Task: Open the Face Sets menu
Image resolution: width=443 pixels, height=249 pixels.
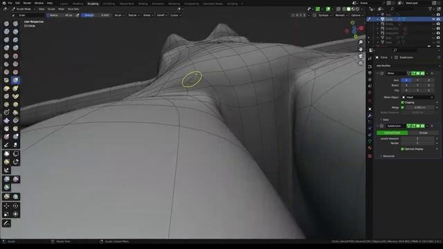Action: click(73, 9)
